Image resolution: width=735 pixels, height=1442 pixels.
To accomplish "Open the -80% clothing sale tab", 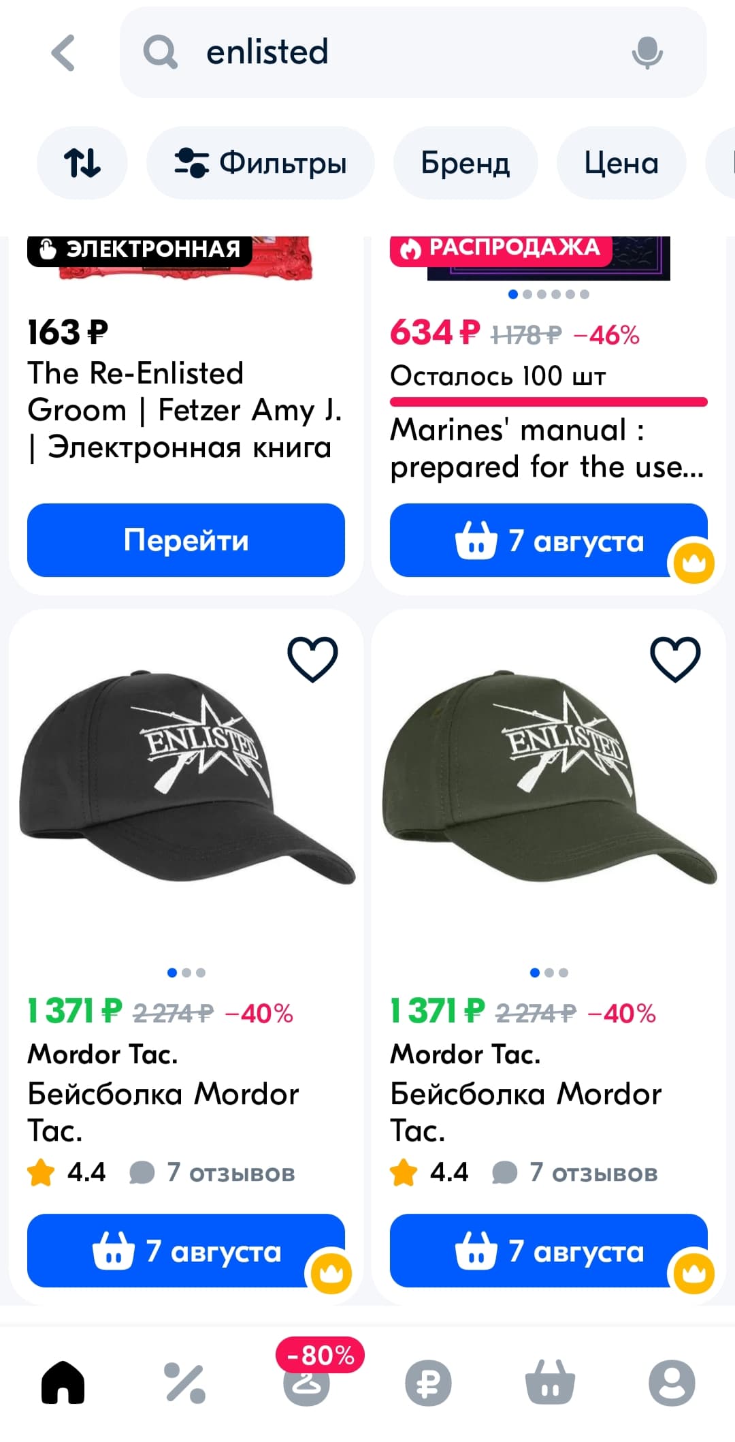I will coord(308,1381).
